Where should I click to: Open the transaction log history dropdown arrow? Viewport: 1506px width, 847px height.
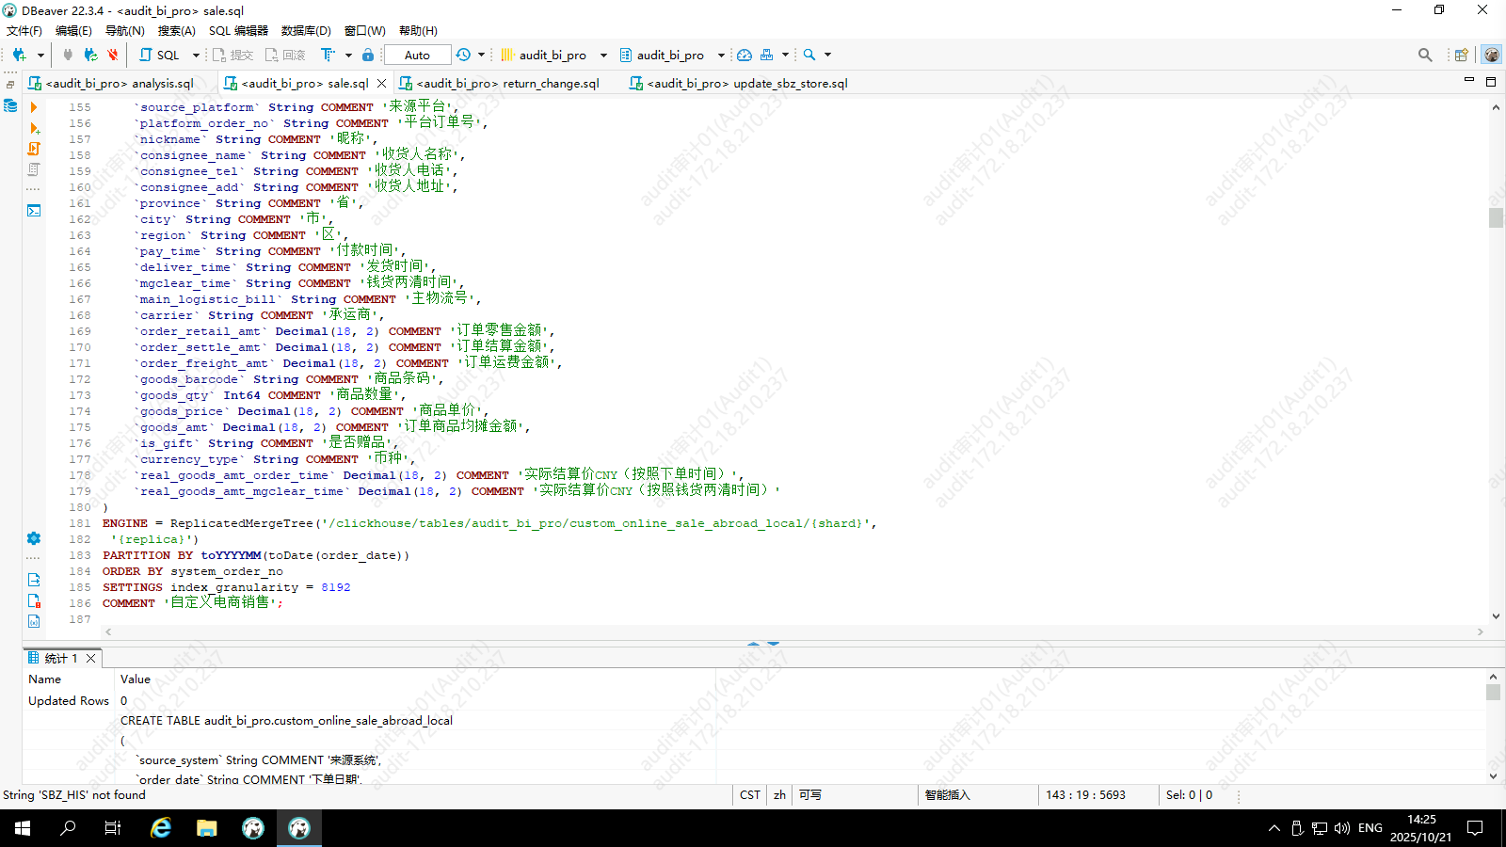point(481,56)
